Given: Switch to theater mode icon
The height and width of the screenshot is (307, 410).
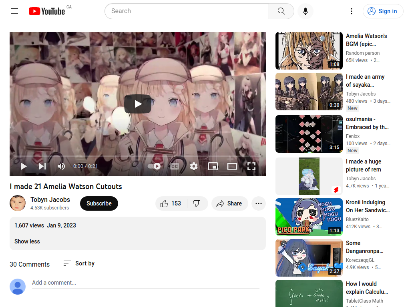Looking at the screenshot, I should pos(232,166).
